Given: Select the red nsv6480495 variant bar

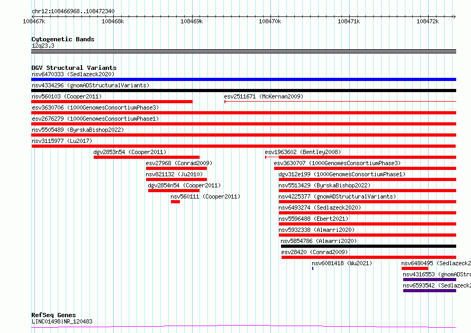Looking at the screenshot, I should 415,269.
